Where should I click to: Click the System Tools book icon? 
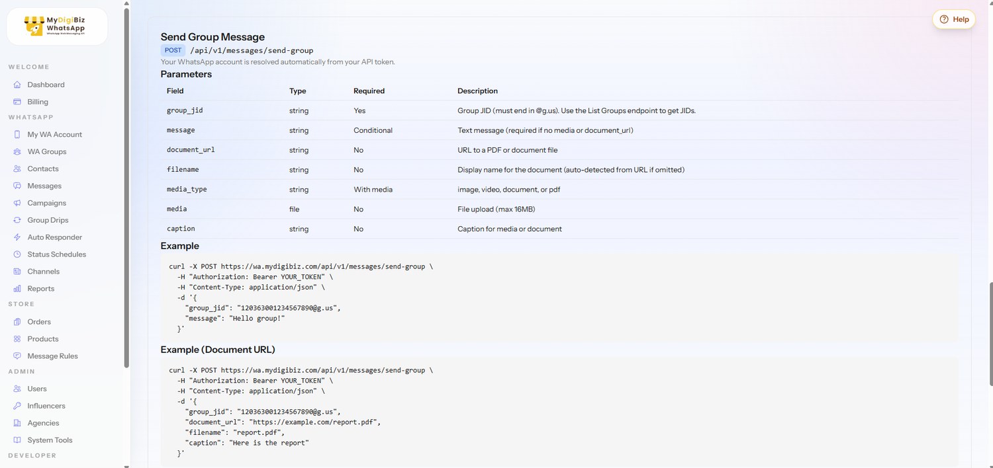point(17,440)
